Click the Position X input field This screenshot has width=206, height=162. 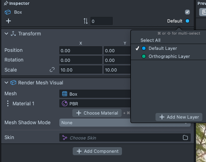pos(81,50)
